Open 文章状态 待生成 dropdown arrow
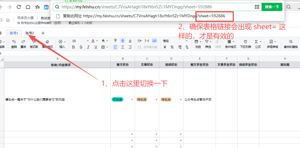300x148 pixels. coord(156,100)
